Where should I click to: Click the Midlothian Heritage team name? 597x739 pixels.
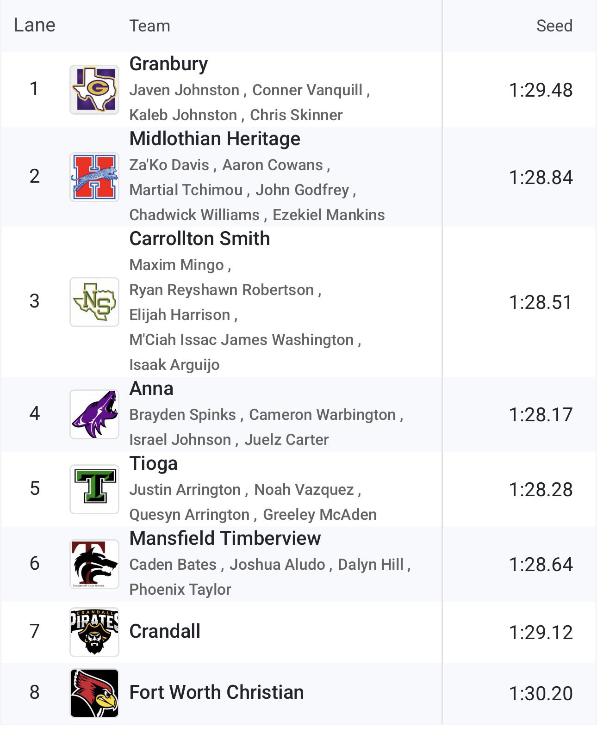pyautogui.click(x=215, y=139)
